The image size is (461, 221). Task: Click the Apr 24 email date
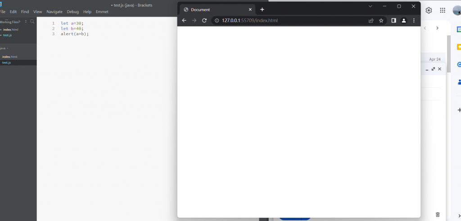435,59
